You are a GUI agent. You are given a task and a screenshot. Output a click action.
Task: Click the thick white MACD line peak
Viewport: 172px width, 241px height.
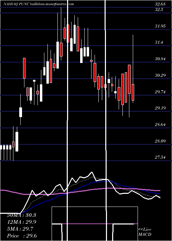click(x=92, y=172)
